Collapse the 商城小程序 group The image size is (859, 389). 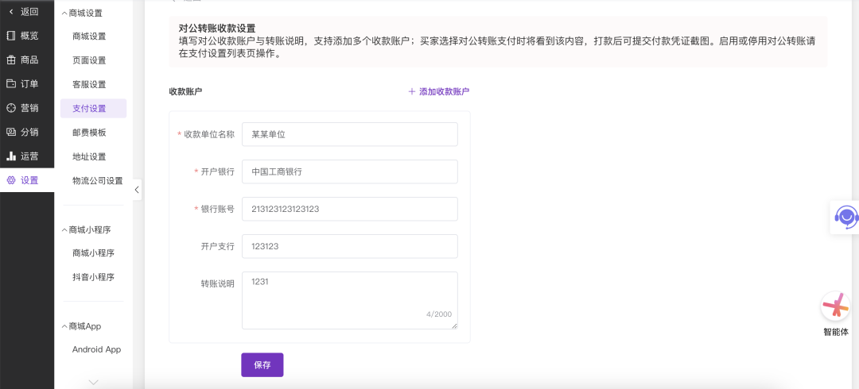(64, 229)
